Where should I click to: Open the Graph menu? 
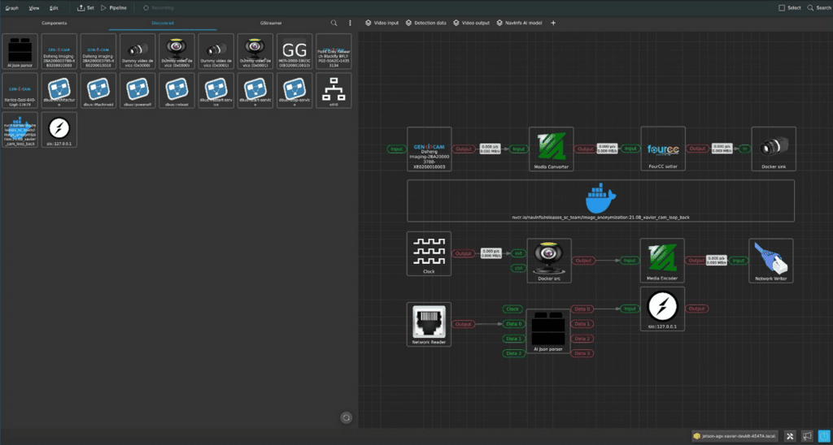[x=11, y=7]
